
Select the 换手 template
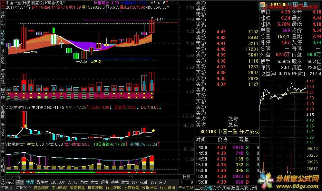click(x=115, y=182)
